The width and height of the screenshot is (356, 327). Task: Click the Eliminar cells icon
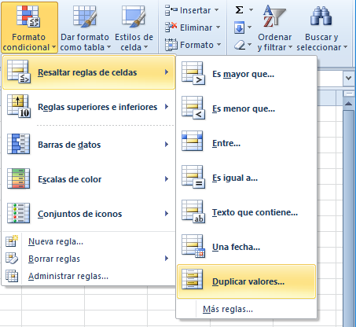click(171, 28)
